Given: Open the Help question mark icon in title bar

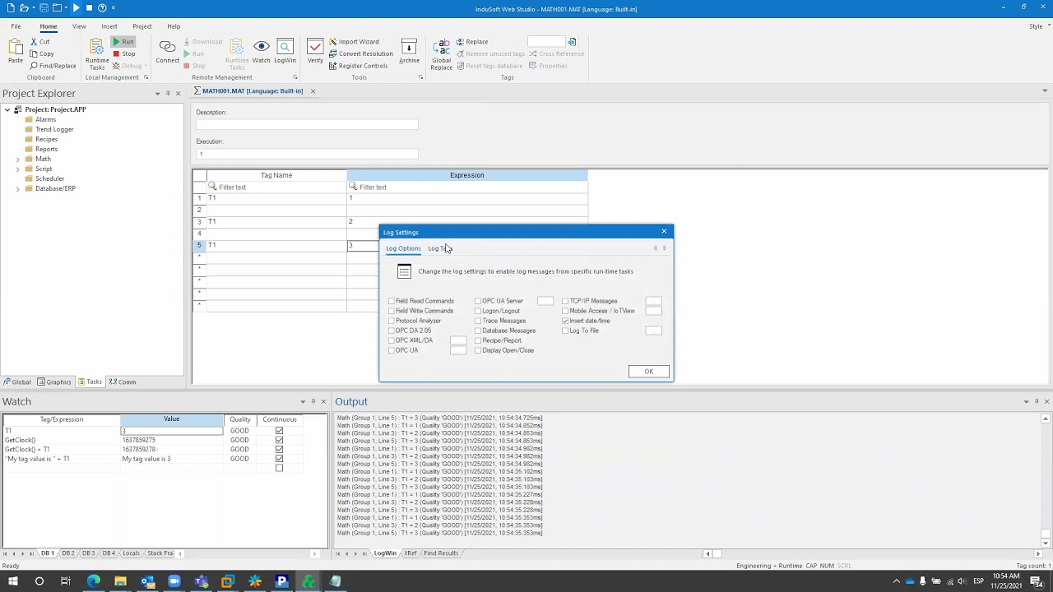Looking at the screenshot, I should coord(102,8).
